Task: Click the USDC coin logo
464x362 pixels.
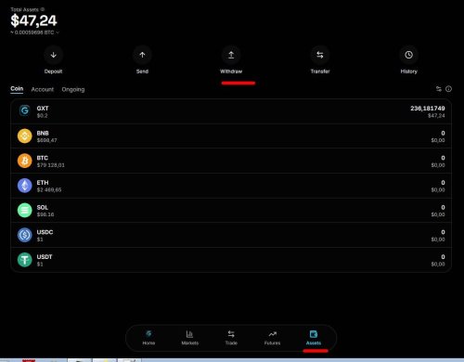Action: [x=25, y=235]
